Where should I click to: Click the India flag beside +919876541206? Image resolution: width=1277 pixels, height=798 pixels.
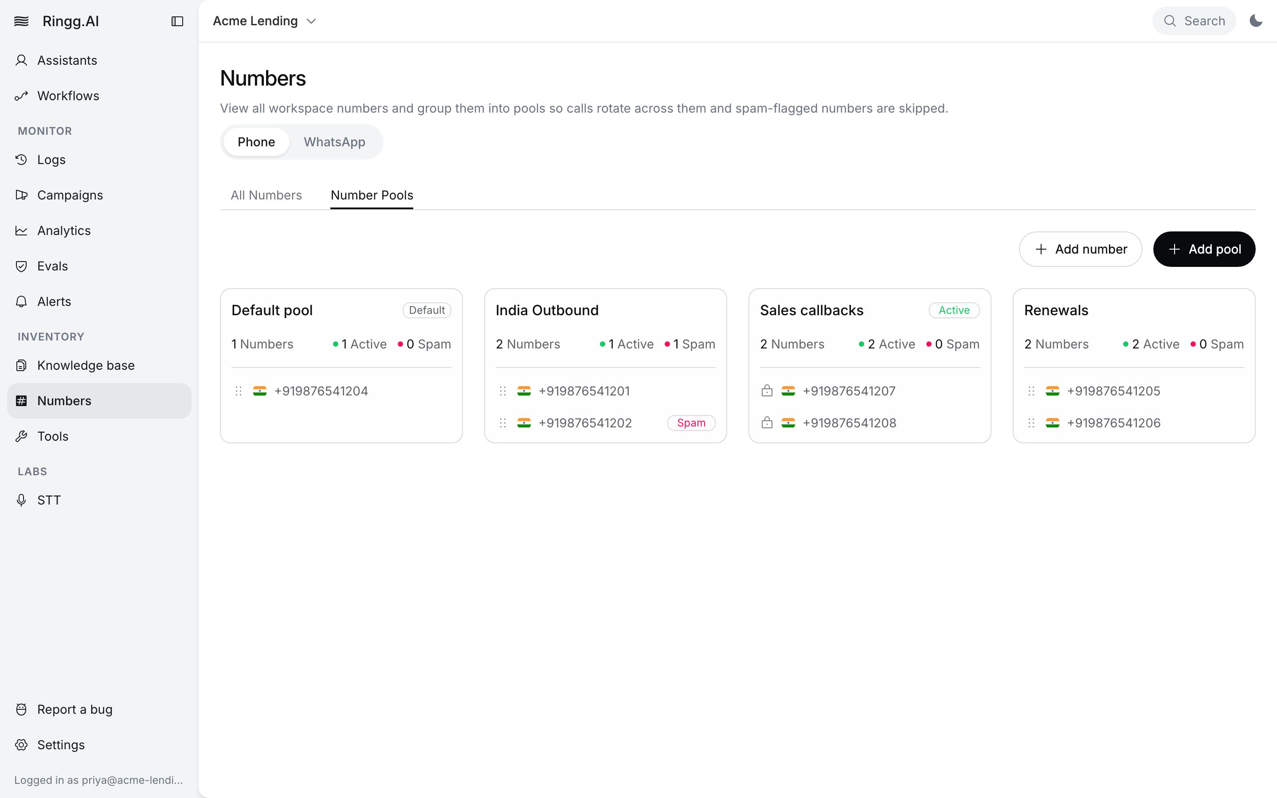[x=1053, y=423]
